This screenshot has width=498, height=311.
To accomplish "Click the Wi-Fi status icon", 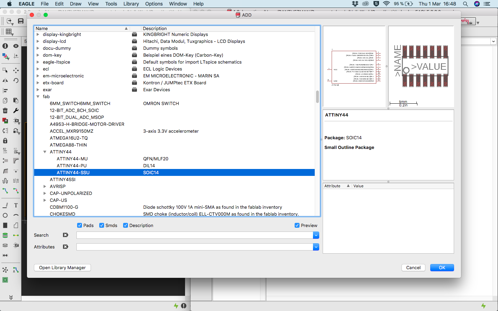I will point(386,4).
